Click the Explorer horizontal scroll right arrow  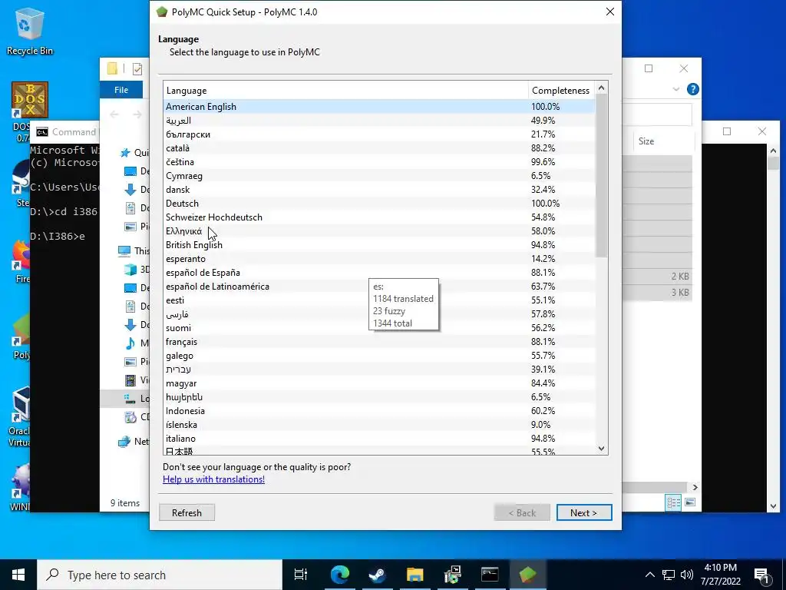pos(695,487)
